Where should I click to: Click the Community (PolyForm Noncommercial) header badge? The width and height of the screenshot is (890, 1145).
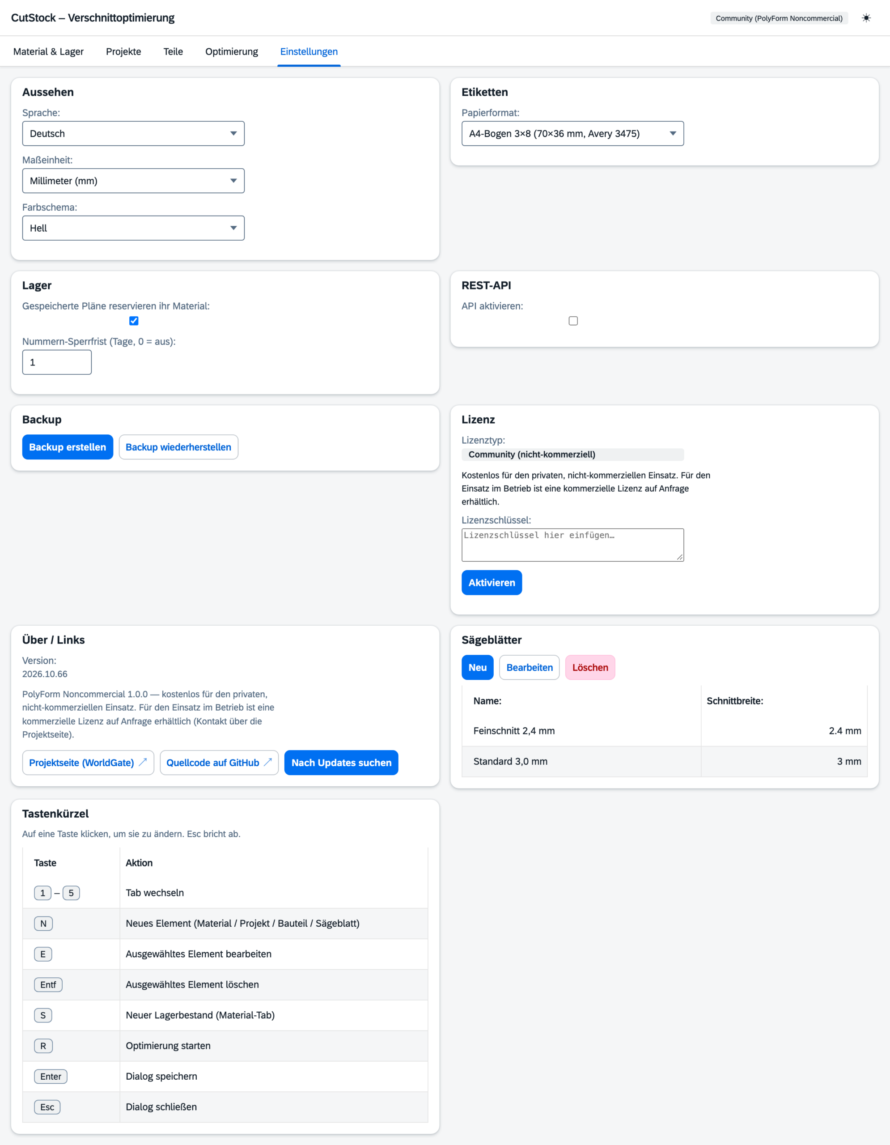779,18
